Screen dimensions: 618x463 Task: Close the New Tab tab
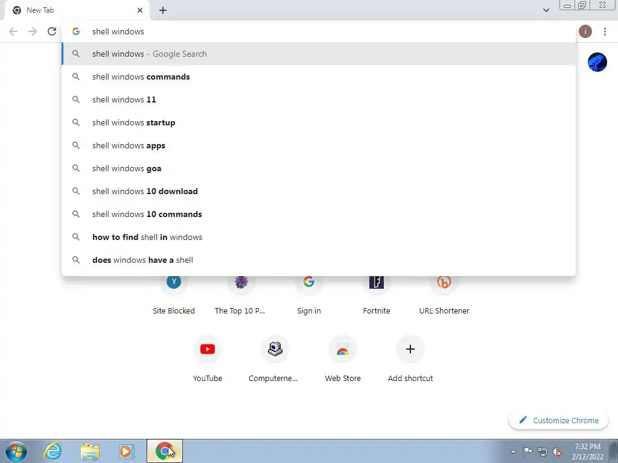click(140, 10)
